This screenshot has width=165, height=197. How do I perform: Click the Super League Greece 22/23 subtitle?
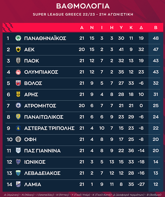pyautogui.click(x=83, y=14)
